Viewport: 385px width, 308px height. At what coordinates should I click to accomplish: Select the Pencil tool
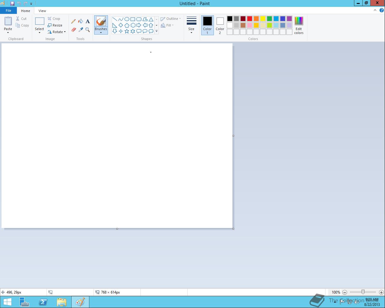(x=73, y=21)
